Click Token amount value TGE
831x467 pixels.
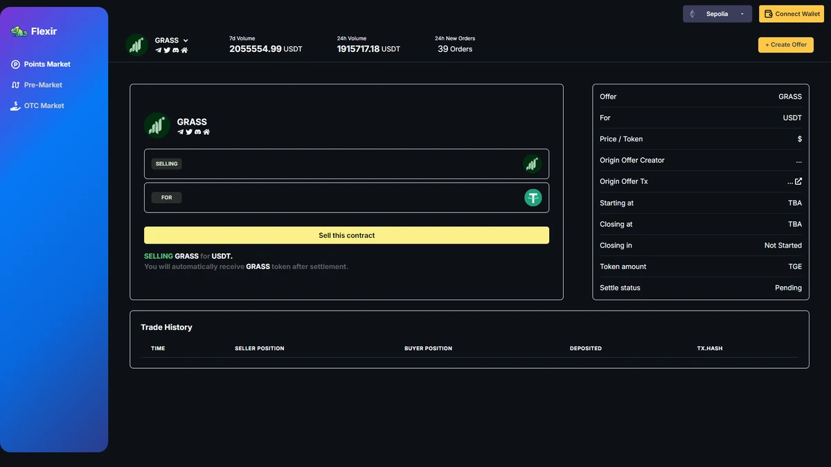(x=795, y=267)
